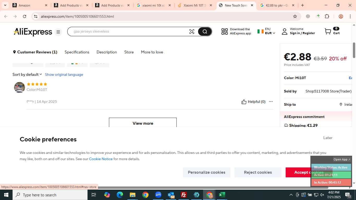Open FileZilla from the taskbar
This screenshot has width=356, height=200.
(184, 195)
